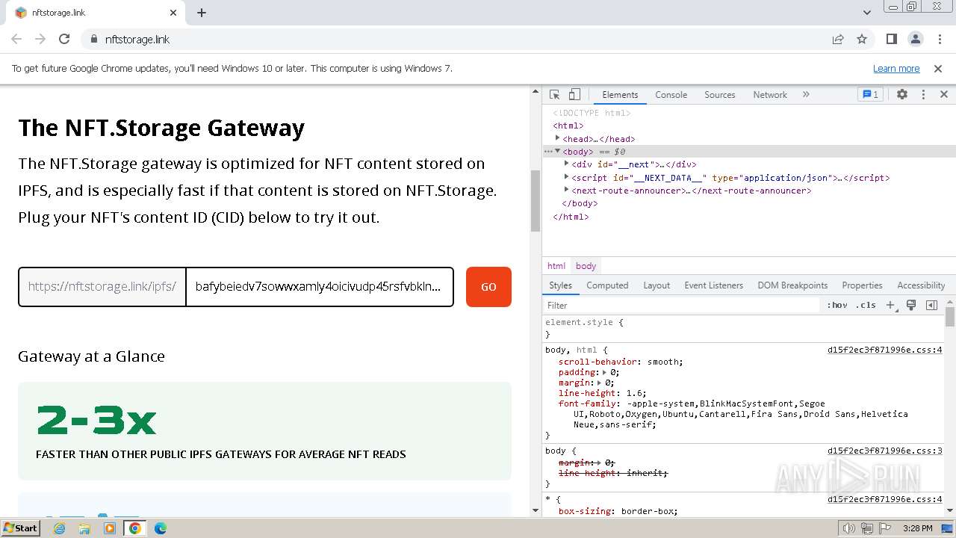Click the element.style rule
Viewport: 956px width, 538px height.
(584, 322)
